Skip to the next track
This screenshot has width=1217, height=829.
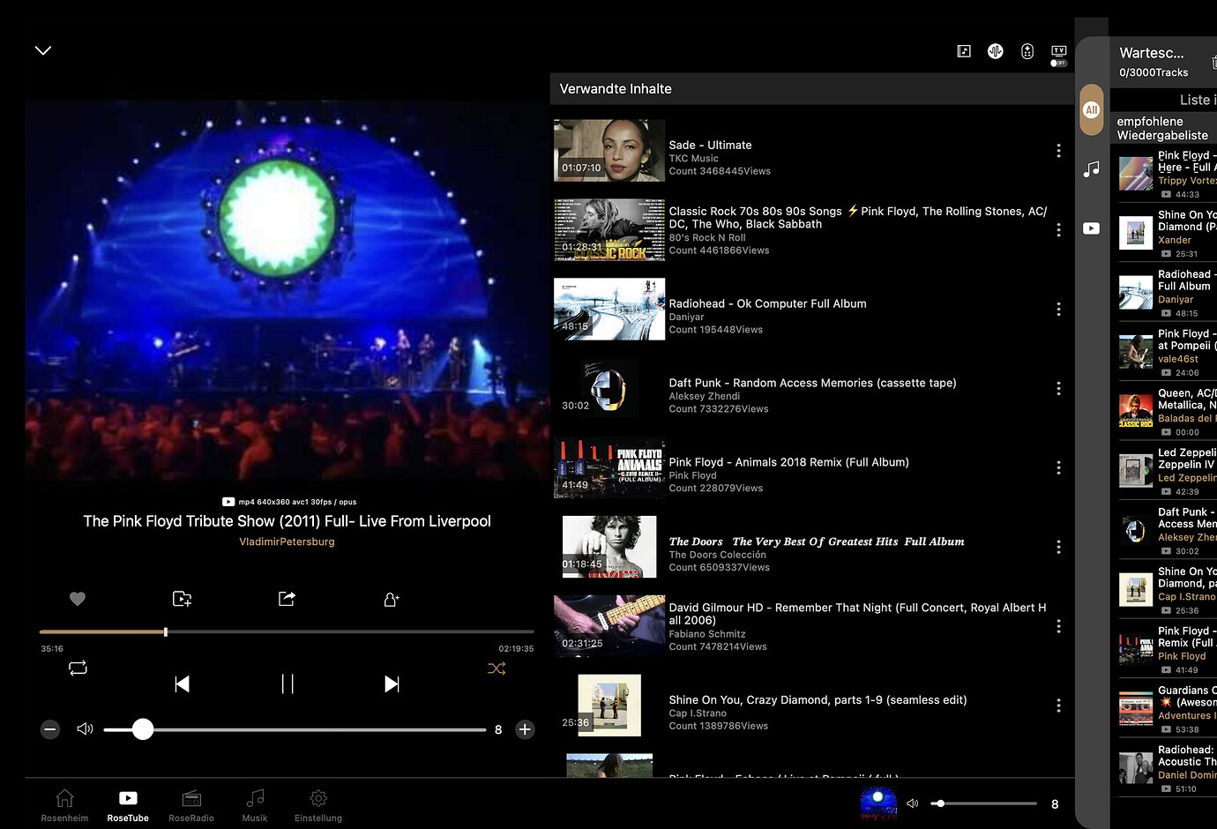coord(392,683)
